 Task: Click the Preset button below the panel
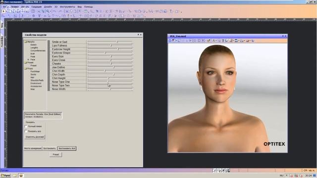click(x=55, y=154)
